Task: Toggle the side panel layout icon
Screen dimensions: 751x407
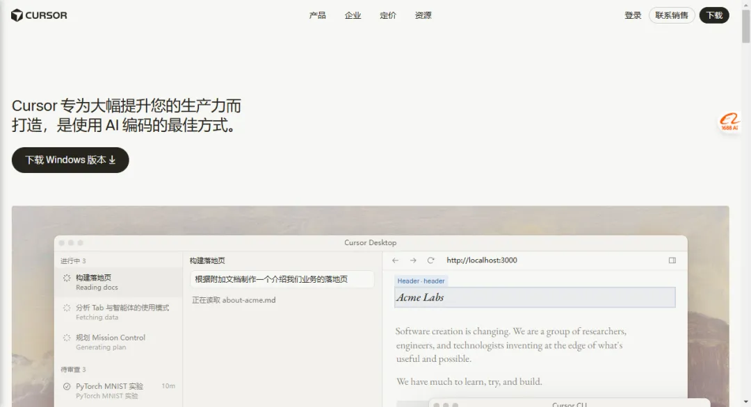Action: 672,260
